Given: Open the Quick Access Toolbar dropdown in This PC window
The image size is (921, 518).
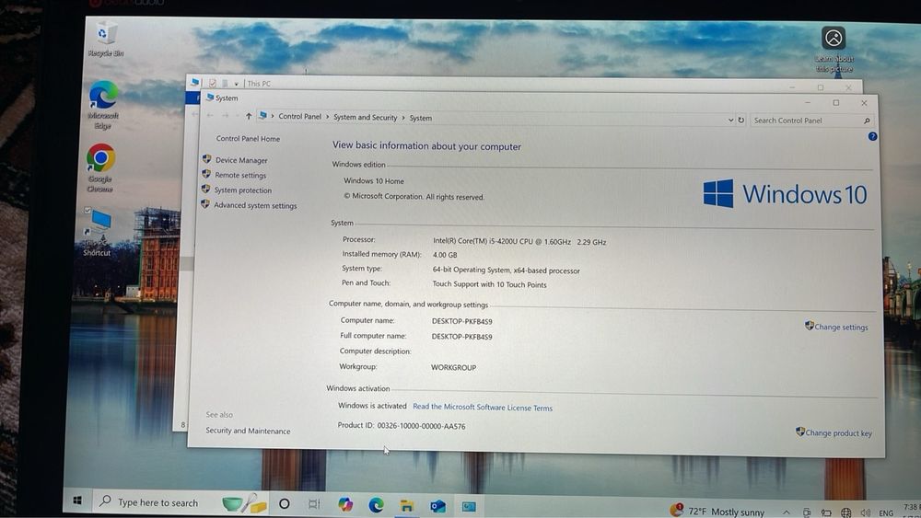Looking at the screenshot, I should [x=236, y=84].
